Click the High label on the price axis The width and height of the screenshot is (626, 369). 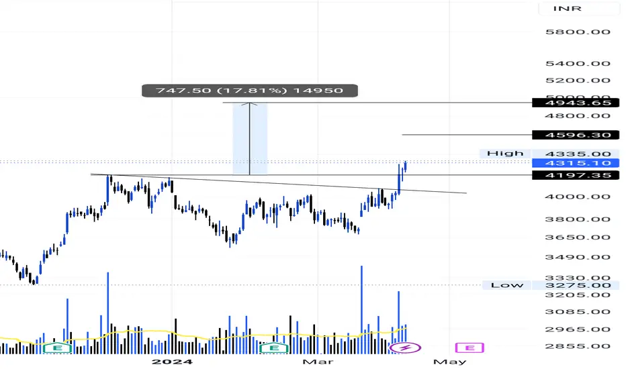(x=505, y=154)
